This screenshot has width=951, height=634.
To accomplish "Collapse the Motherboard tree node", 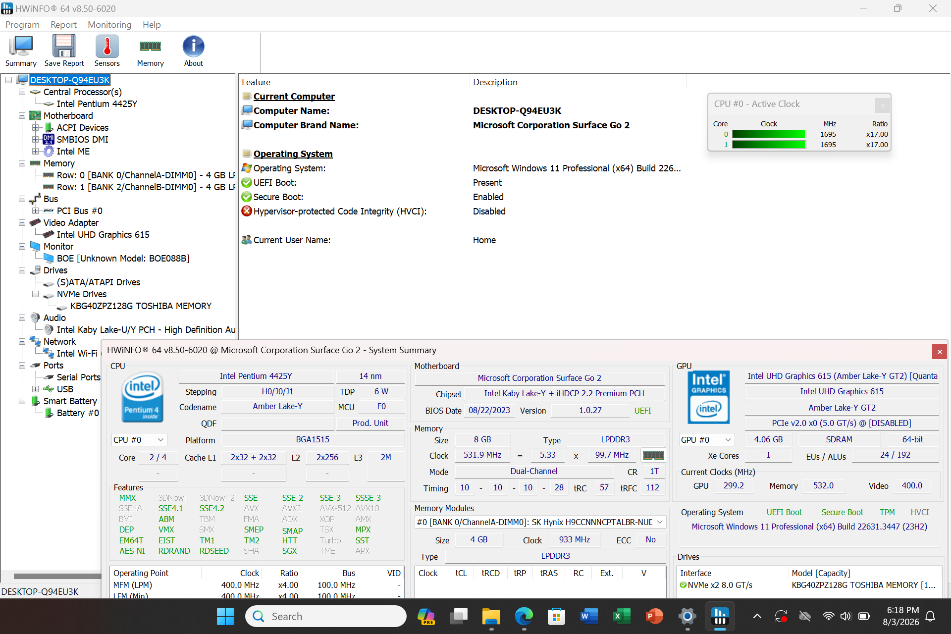I will tap(22, 116).
